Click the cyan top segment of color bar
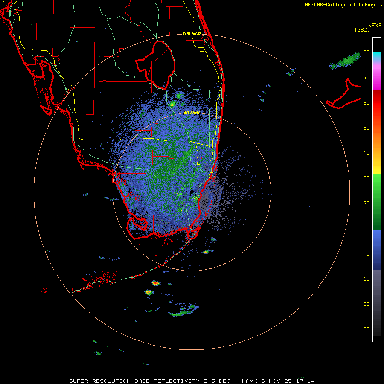Viewport: 384px width, 384px height. (377, 56)
